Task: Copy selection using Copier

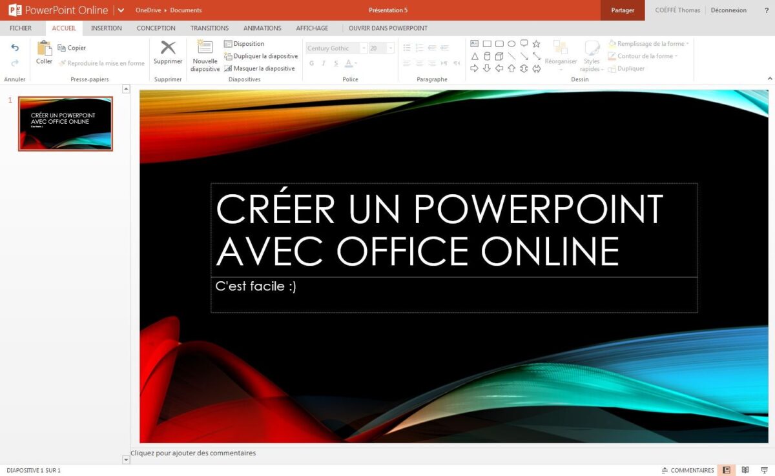Action: [72, 48]
